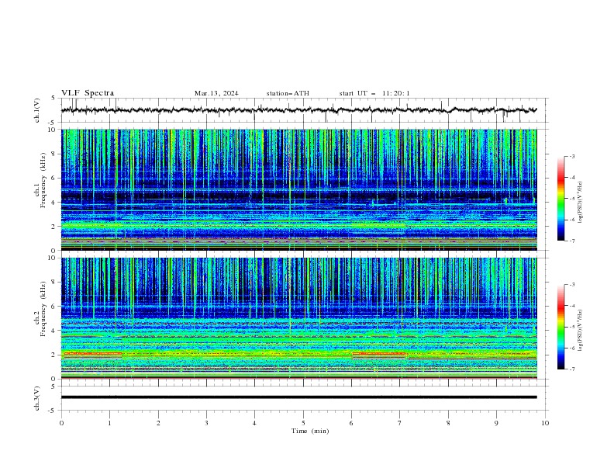
Task: Click the time axis tick label "8"
Action: 448,423
